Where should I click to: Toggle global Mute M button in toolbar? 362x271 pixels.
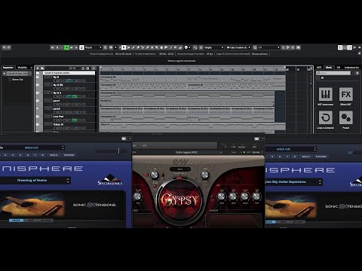(x=53, y=47)
